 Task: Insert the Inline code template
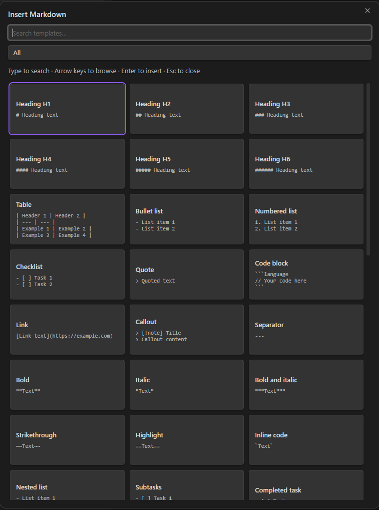coord(306,440)
